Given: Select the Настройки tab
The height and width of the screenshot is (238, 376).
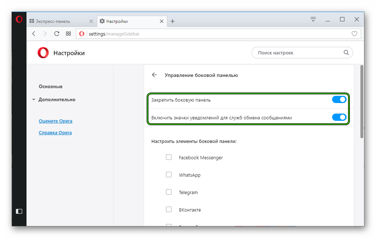Looking at the screenshot, I should tap(132, 21).
